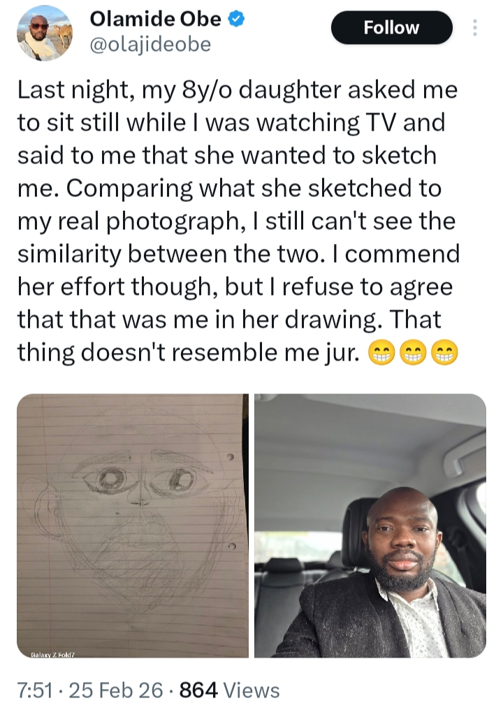Click the middle grinning emoji
503x710 pixels.
pyautogui.click(x=413, y=353)
